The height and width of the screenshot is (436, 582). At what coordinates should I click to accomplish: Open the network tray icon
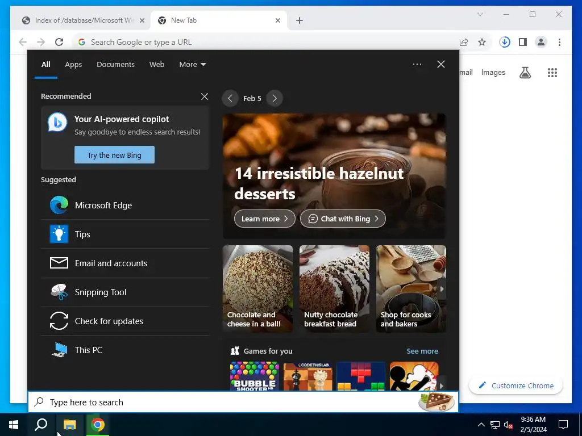tap(495, 425)
